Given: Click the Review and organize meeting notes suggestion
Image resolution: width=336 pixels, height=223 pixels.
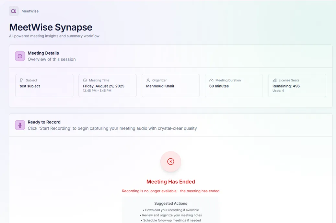Looking at the screenshot, I should coord(171,215).
